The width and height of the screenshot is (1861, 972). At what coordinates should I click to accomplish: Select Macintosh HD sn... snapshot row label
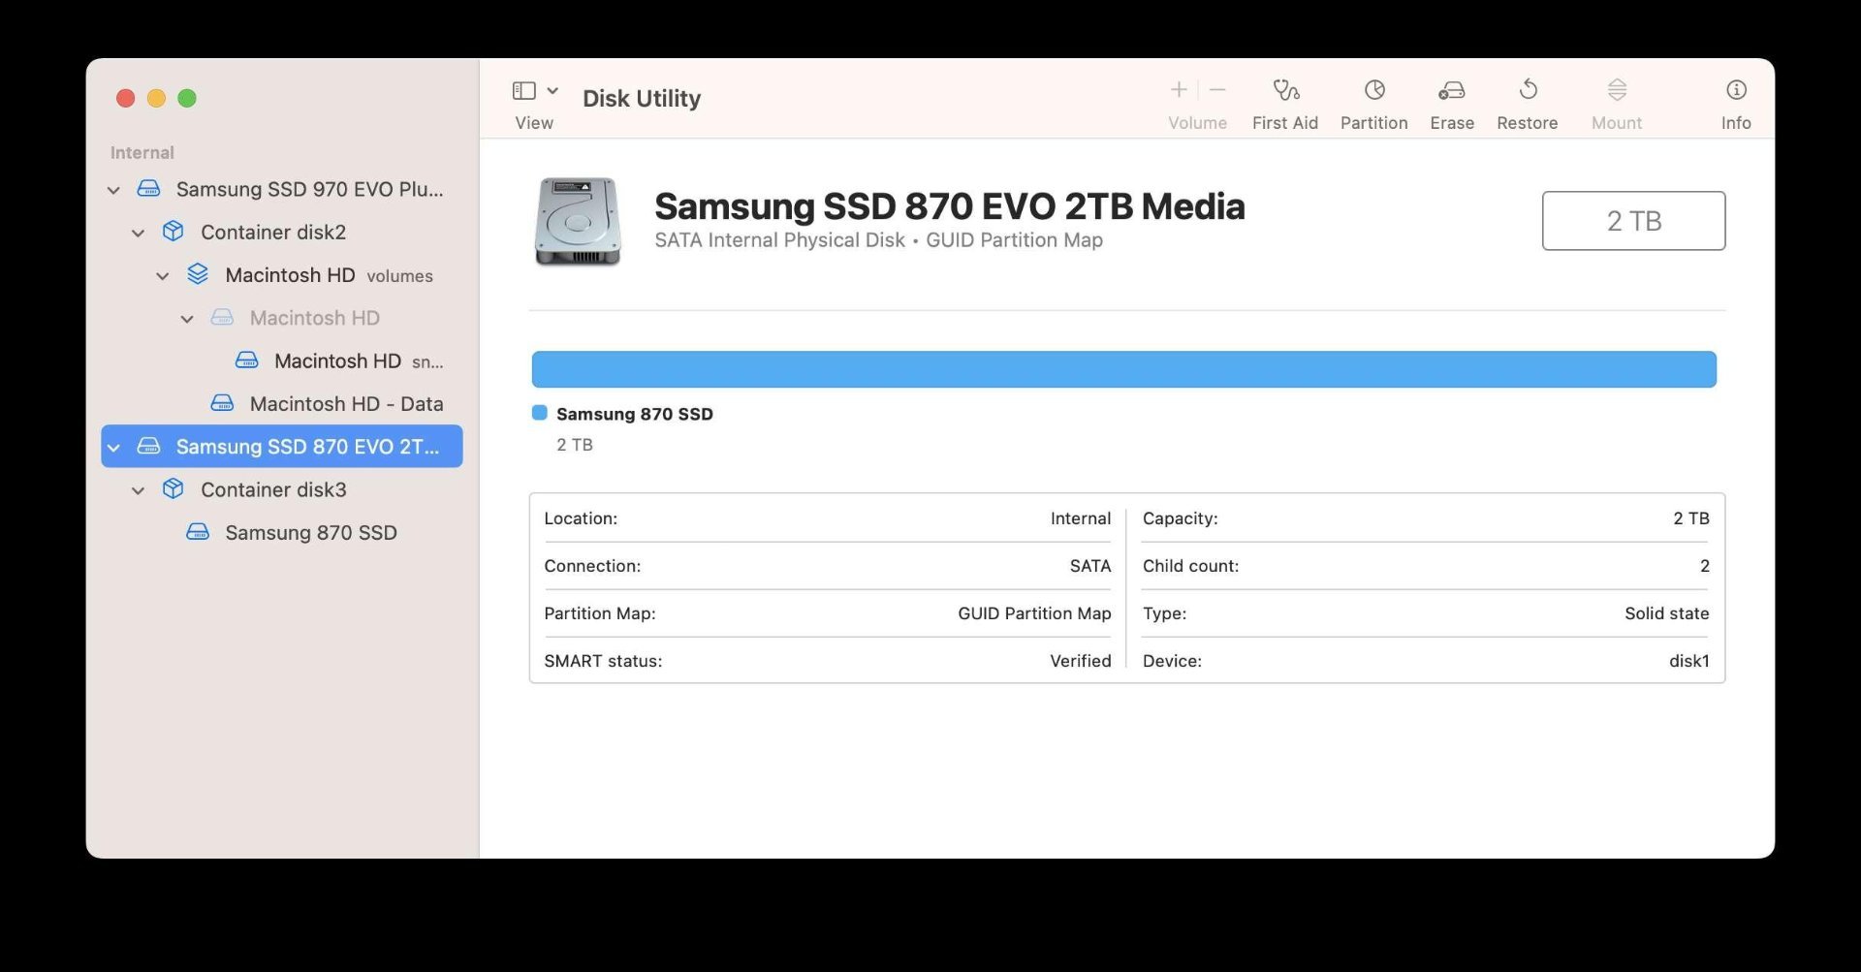tap(359, 361)
